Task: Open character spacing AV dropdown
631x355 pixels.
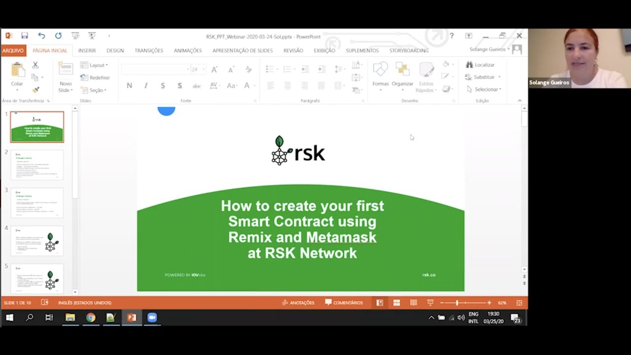Action: pos(215,85)
